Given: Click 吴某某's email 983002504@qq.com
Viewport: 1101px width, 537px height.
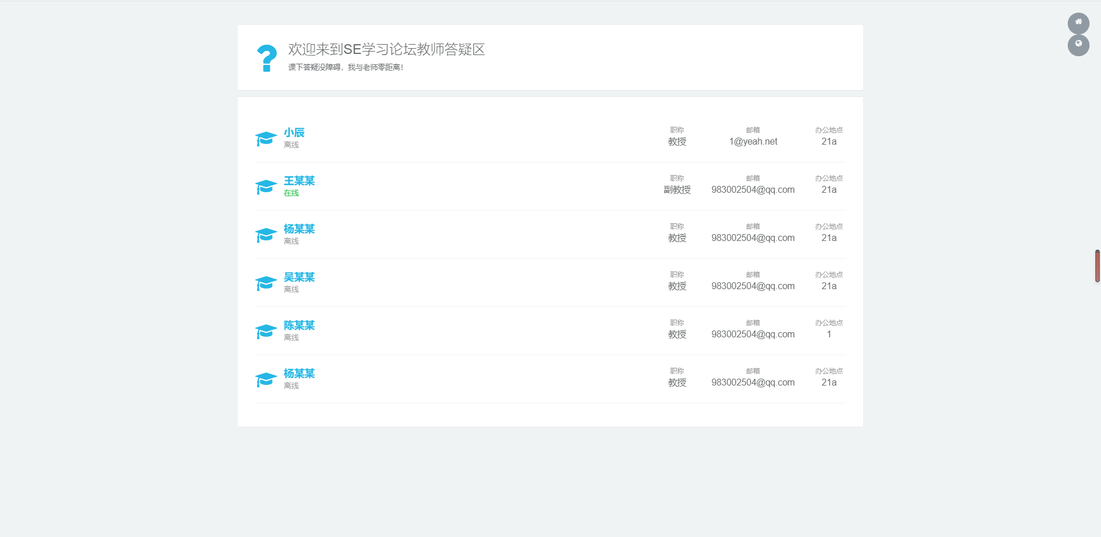Looking at the screenshot, I should (x=753, y=286).
